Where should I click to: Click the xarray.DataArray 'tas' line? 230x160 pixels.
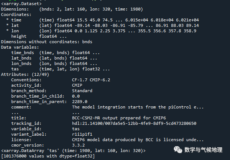[72, 150]
